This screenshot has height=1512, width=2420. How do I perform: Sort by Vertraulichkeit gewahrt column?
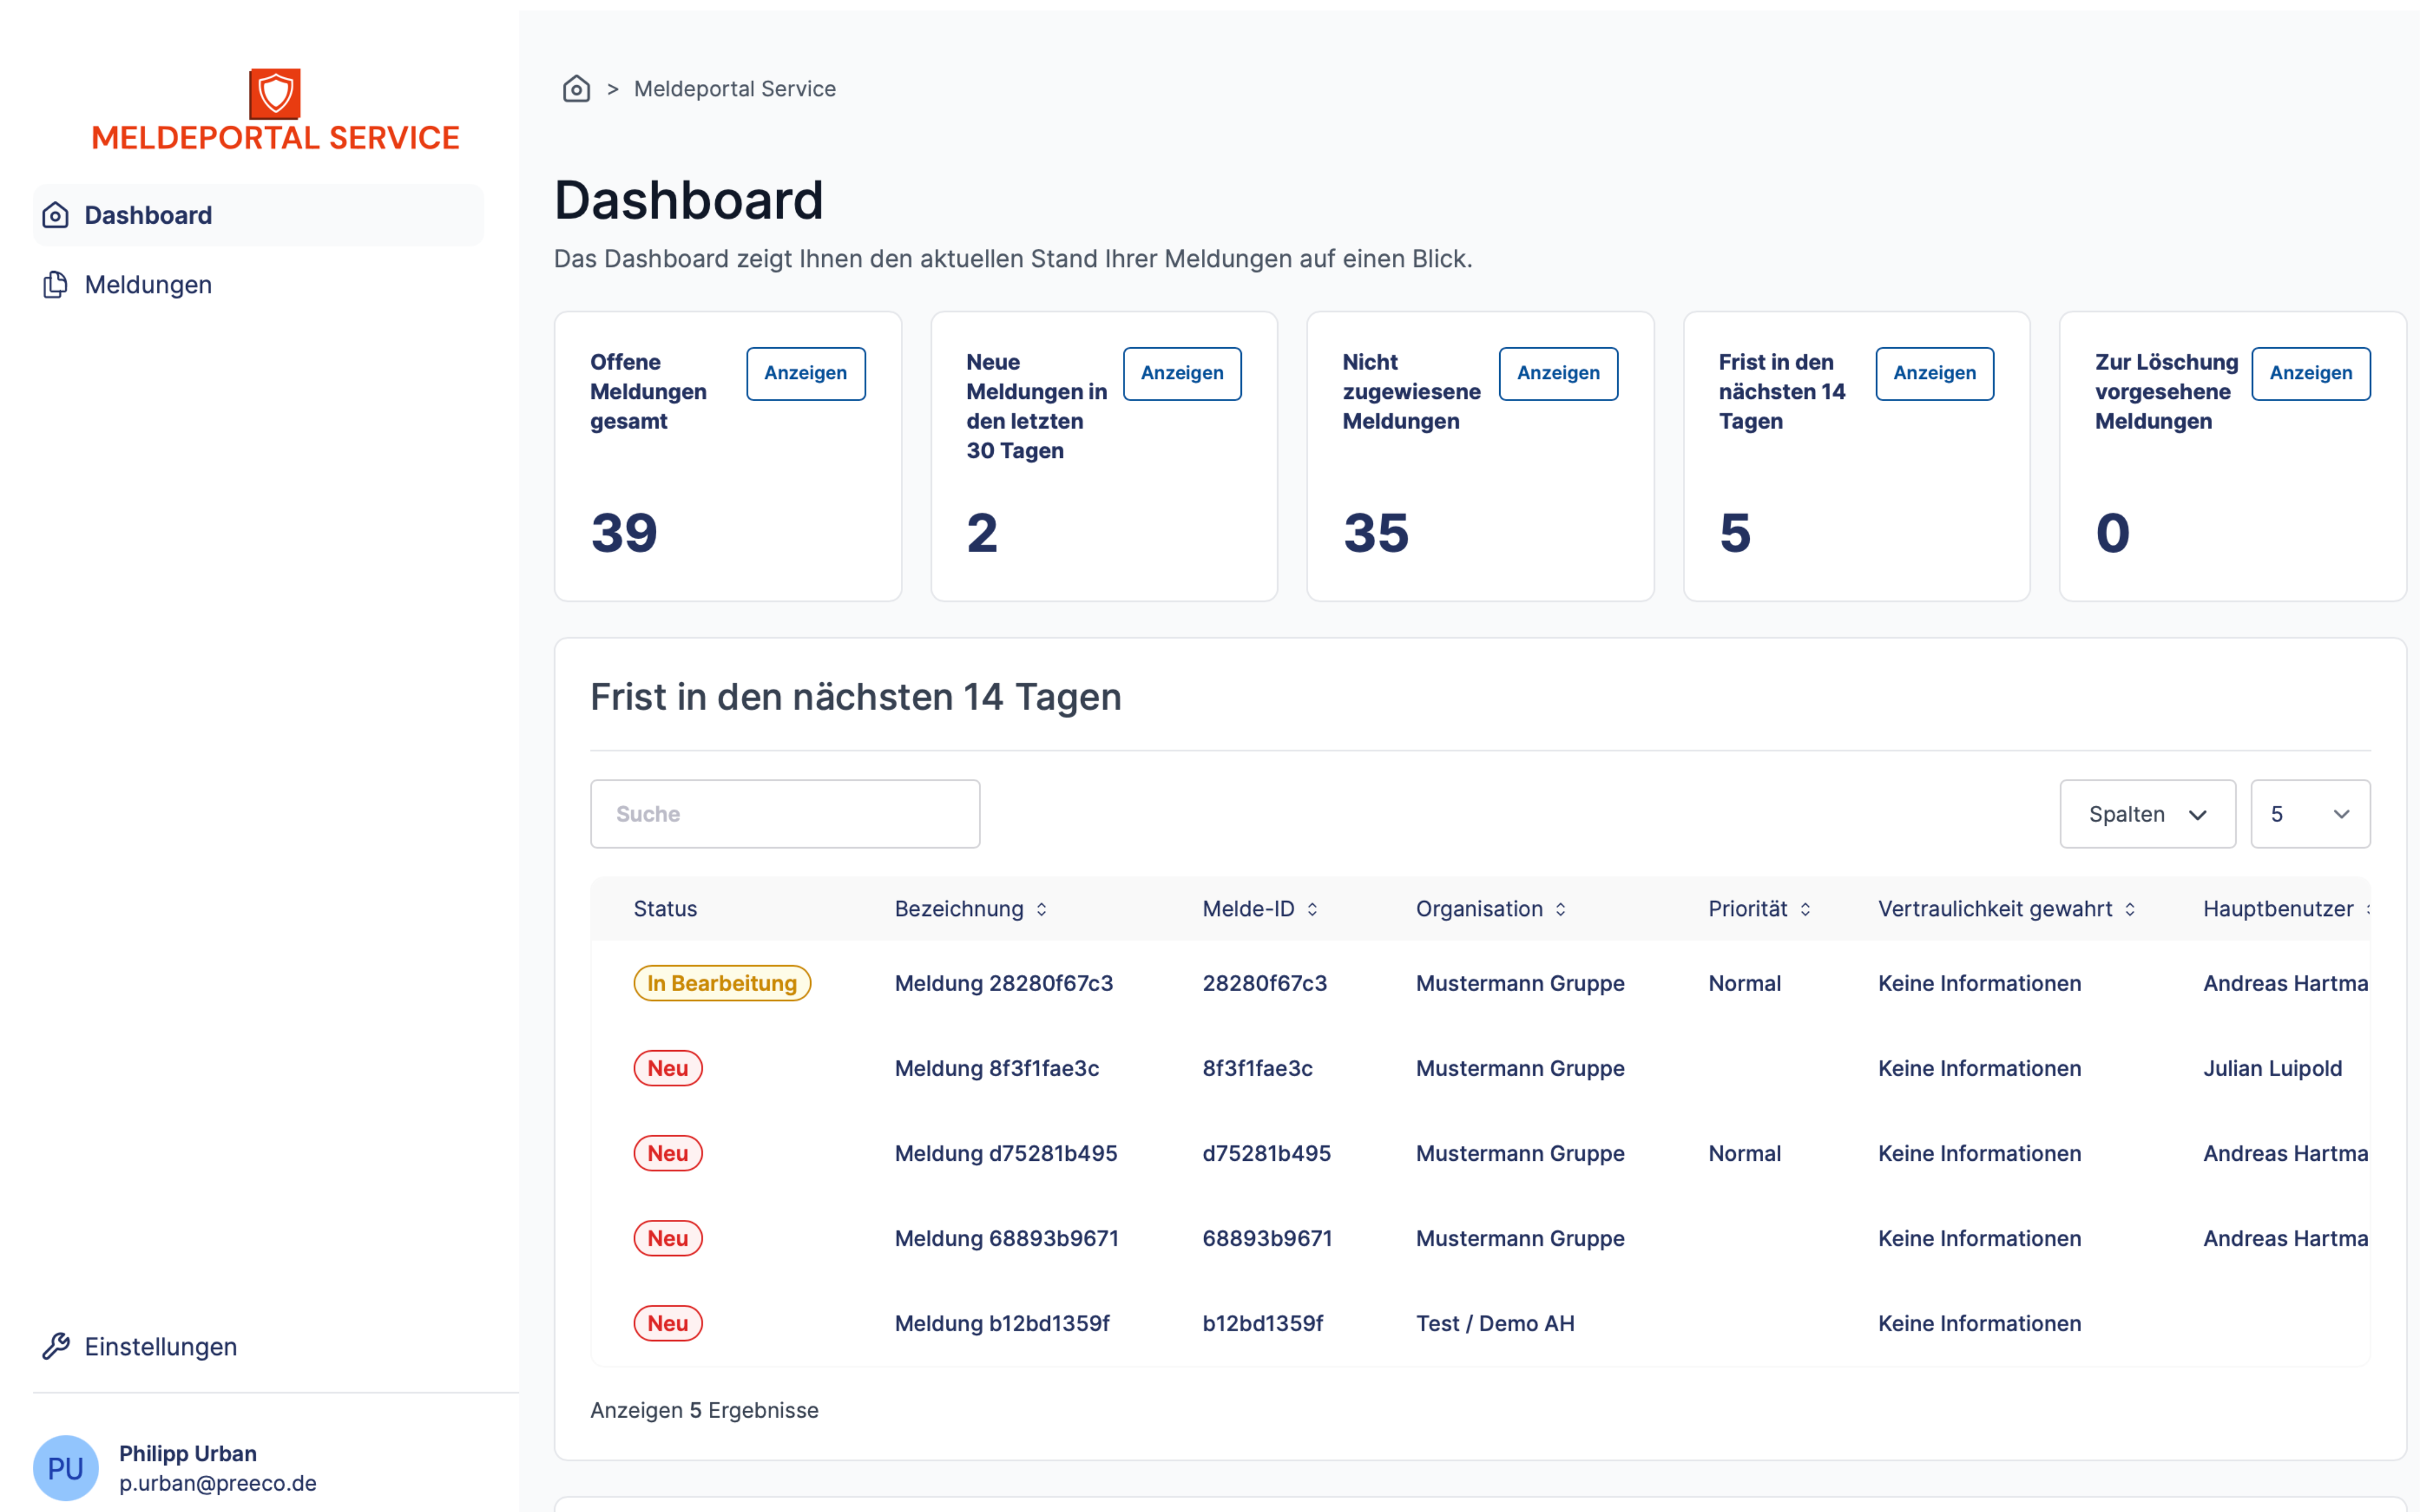[x=2130, y=909]
